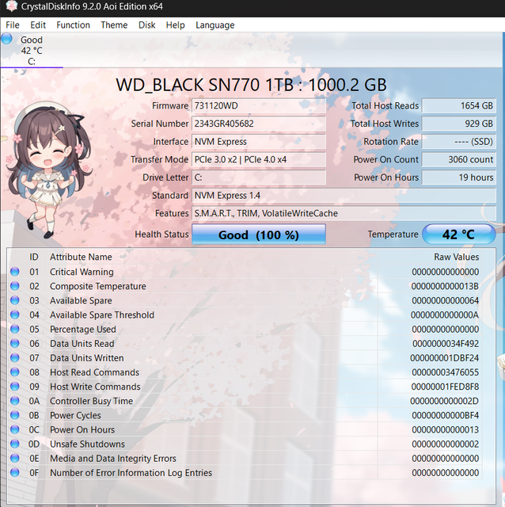Click status orb for Data Units Written

[x=15, y=357]
